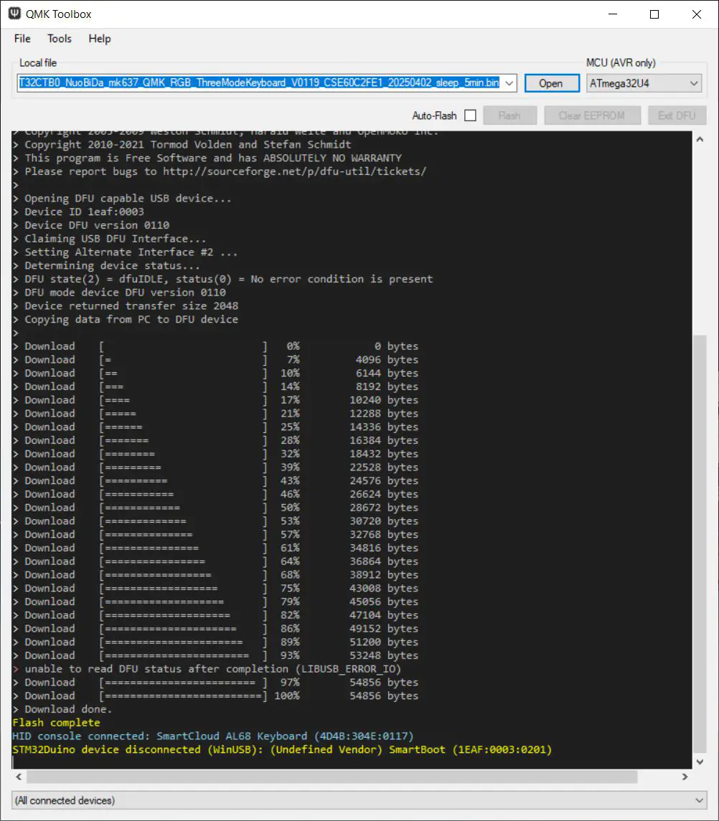Click the 'Copyright 2010-2021 Tormod Volden' line
Viewport: 719px width, 821px height.
coord(182,145)
